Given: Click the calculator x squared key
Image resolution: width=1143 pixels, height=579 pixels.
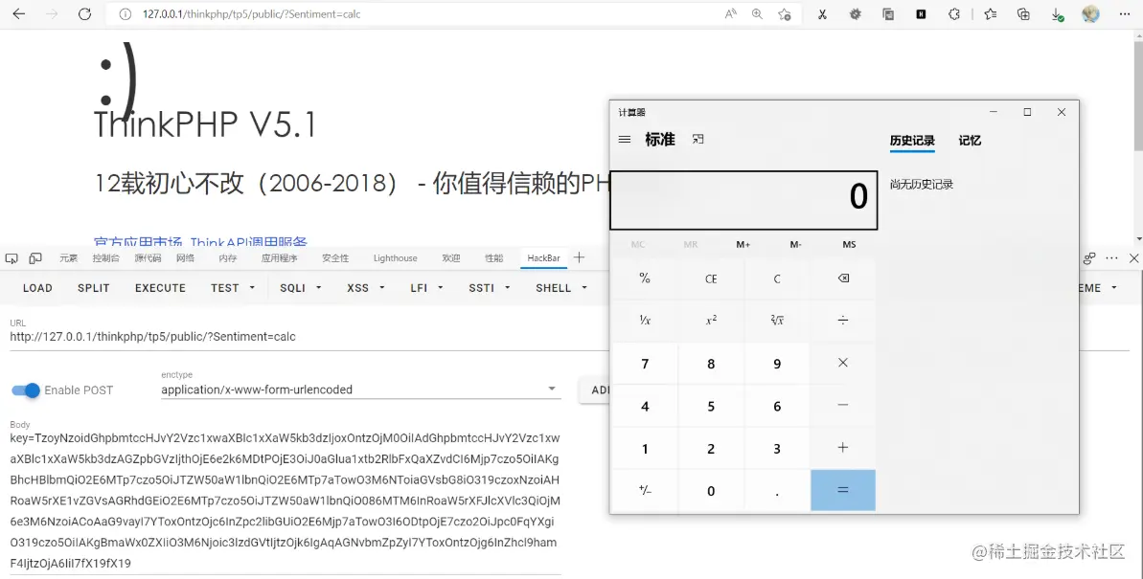Looking at the screenshot, I should [x=711, y=320].
